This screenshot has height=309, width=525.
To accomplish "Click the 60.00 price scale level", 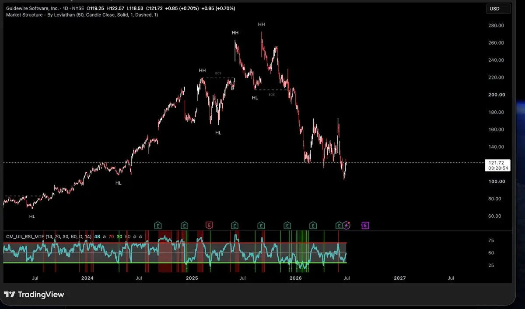I will coord(495,216).
